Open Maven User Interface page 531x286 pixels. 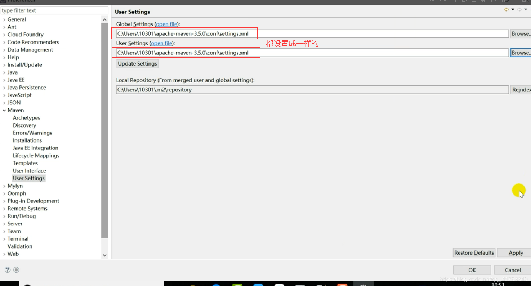(x=30, y=171)
